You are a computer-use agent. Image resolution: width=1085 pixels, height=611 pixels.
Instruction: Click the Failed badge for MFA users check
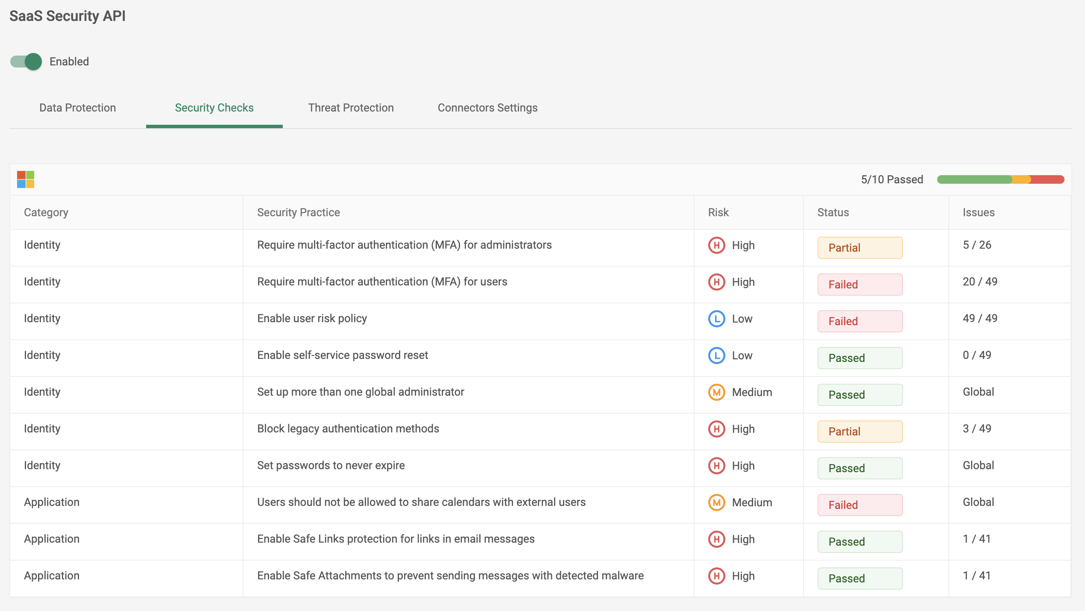859,284
